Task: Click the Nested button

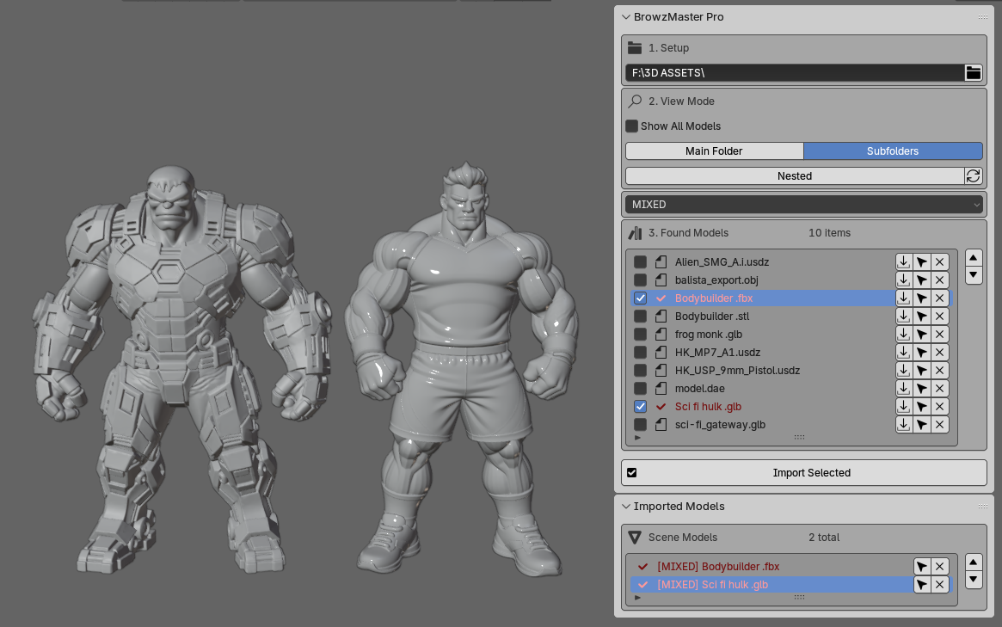Action: [x=795, y=175]
